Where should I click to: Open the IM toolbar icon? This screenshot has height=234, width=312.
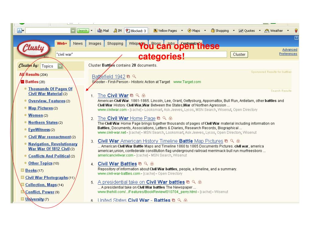tap(117, 31)
